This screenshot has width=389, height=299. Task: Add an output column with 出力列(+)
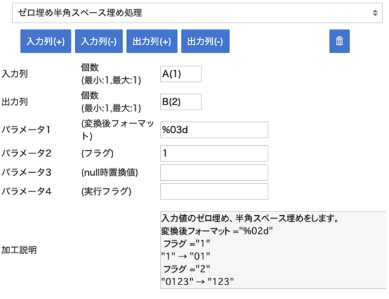pos(152,41)
